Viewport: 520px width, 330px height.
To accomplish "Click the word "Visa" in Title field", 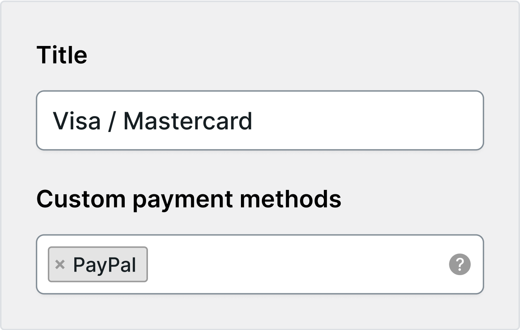I will pos(77,121).
